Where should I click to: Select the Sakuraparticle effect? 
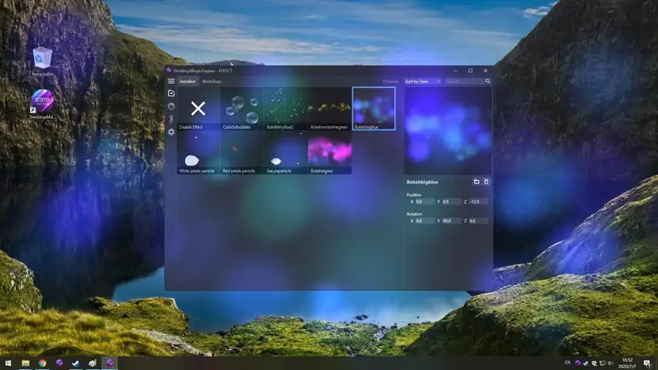click(285, 153)
